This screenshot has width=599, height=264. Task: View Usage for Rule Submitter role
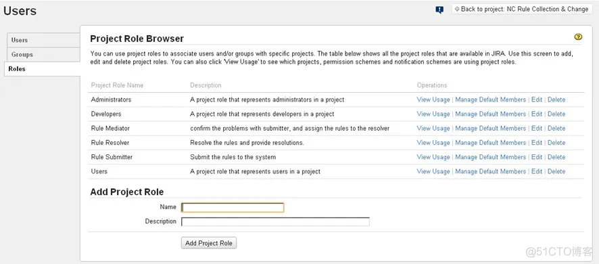click(433, 157)
